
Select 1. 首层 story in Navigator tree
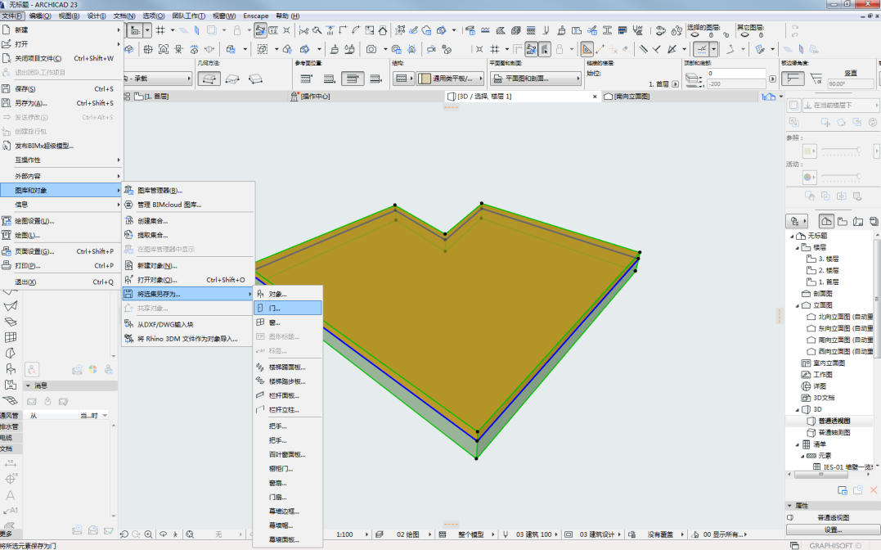(x=828, y=282)
